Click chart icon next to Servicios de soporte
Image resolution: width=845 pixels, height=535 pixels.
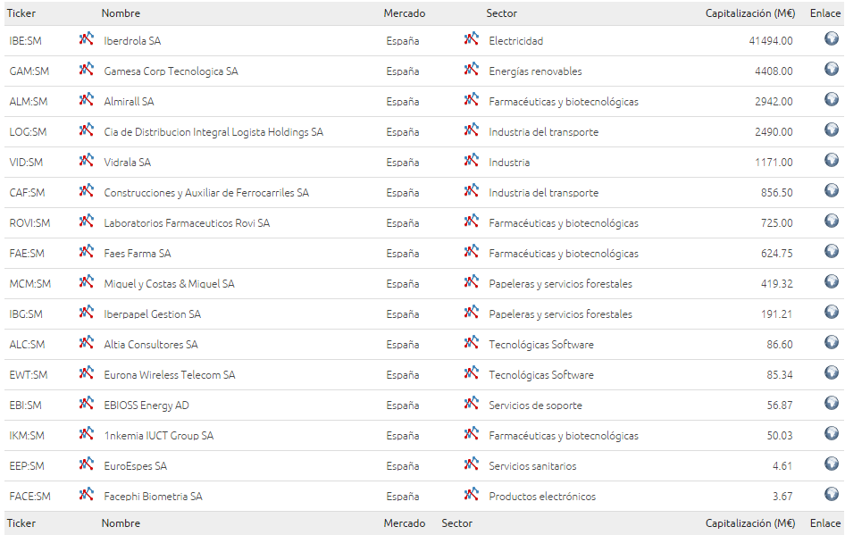471,403
